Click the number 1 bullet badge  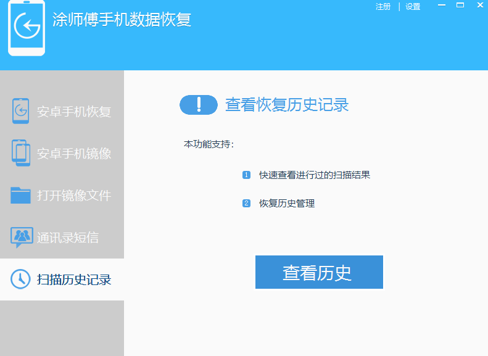(x=246, y=175)
